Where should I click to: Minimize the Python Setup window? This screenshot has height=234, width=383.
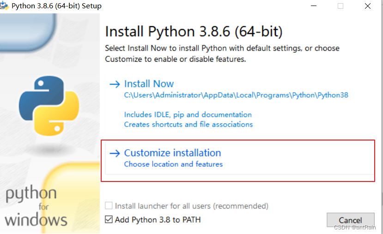pos(314,6)
